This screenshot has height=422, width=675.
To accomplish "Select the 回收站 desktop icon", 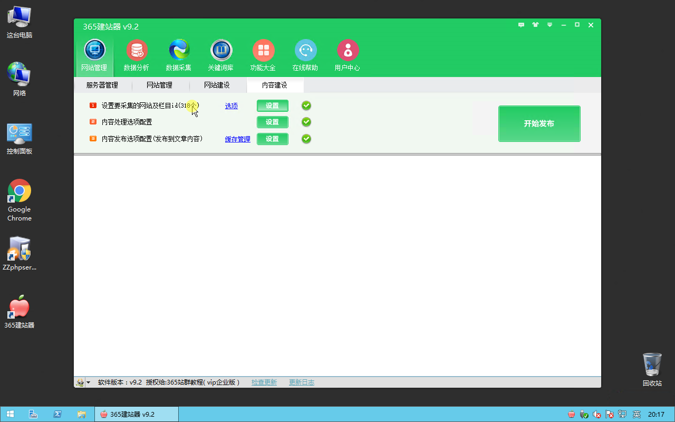I will tap(652, 370).
